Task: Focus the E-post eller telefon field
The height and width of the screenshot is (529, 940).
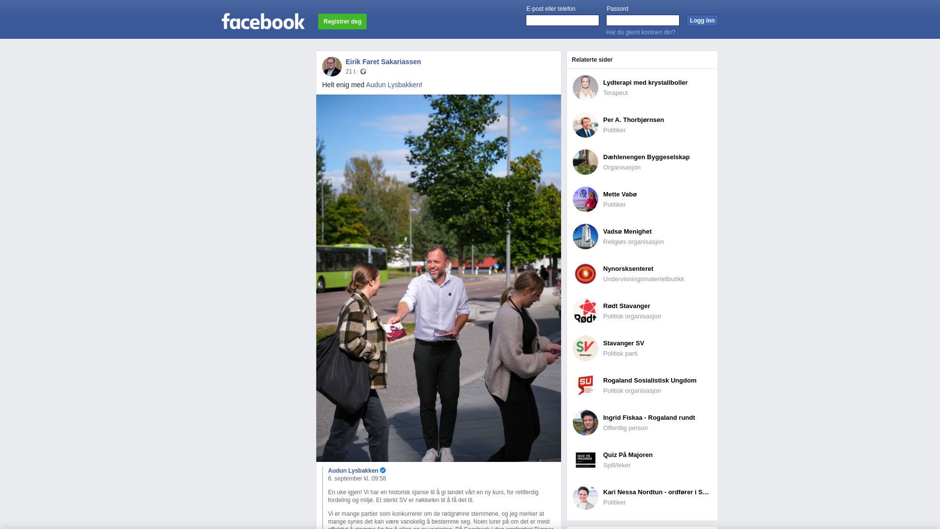Action: click(x=563, y=20)
